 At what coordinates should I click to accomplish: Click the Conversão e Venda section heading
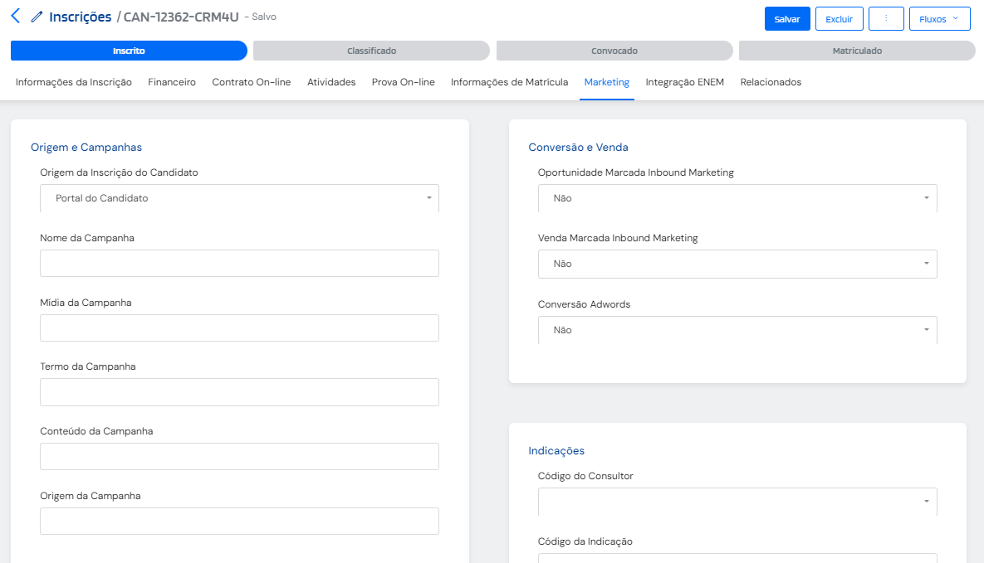tap(578, 148)
